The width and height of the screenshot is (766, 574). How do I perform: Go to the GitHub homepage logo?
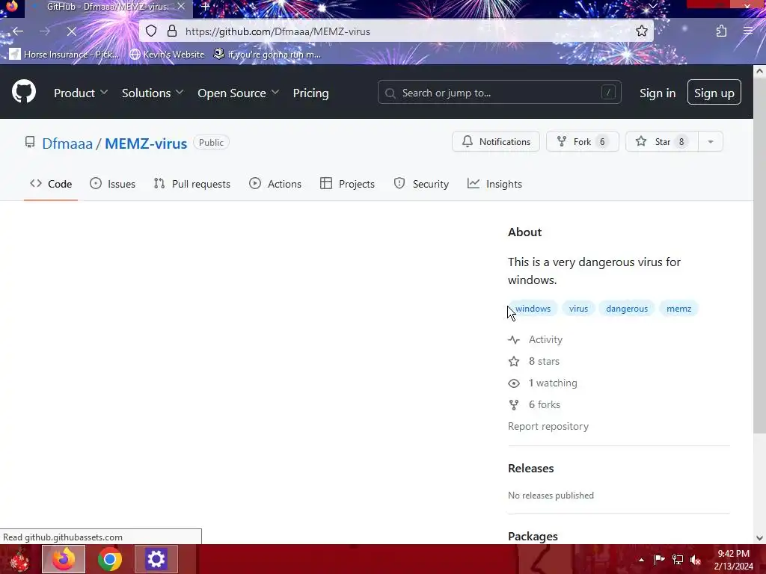(x=24, y=92)
